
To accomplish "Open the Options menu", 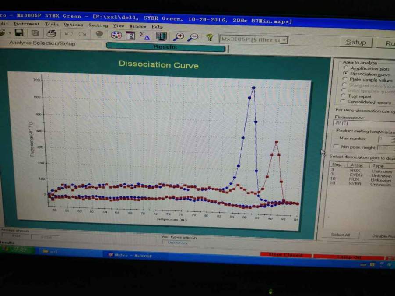I will (73, 25).
